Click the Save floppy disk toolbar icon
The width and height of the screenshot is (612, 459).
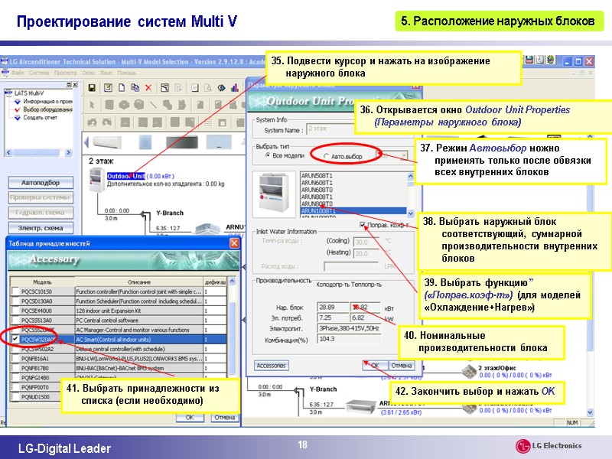[92, 88]
